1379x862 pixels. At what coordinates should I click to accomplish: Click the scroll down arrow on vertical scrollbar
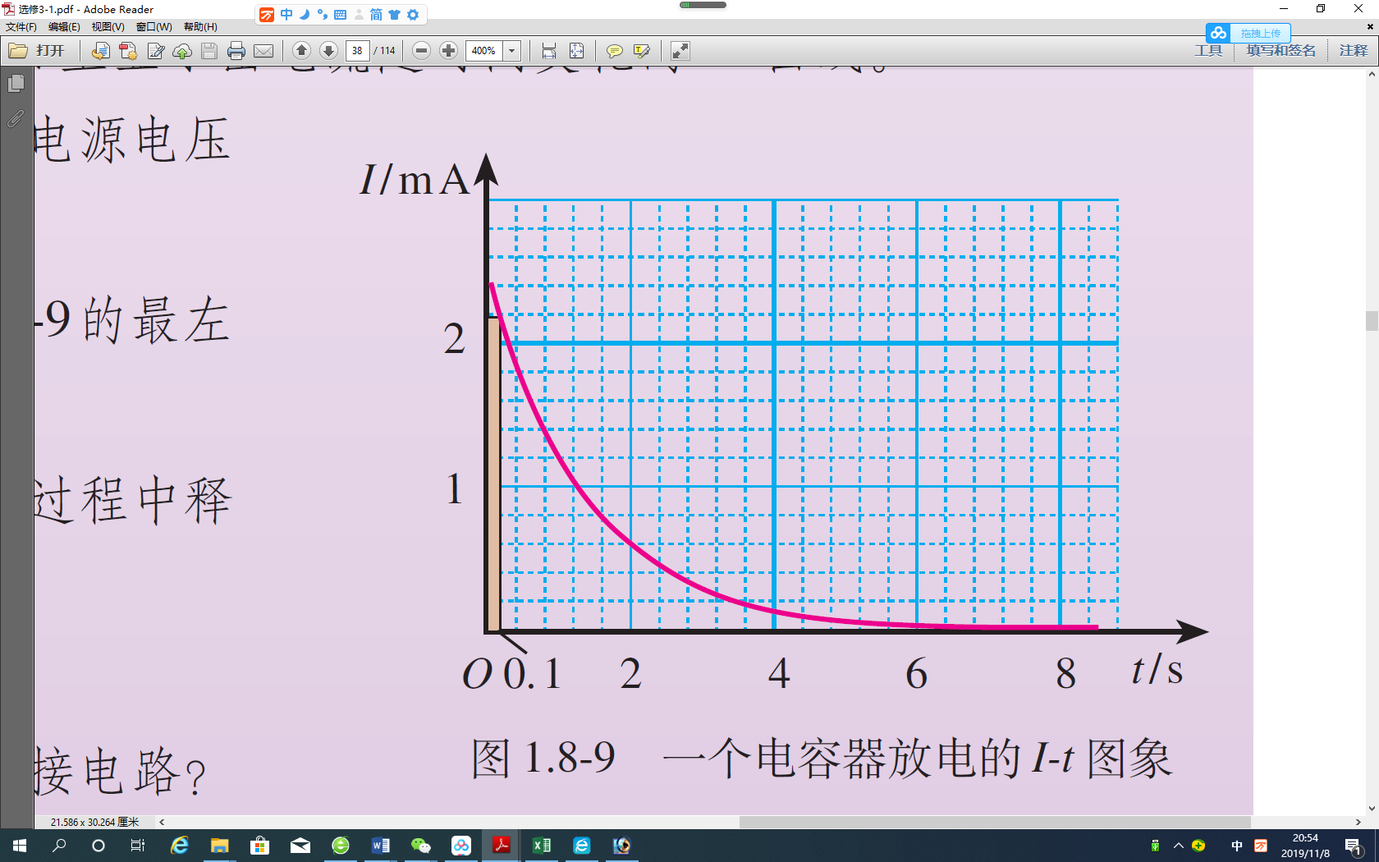1372,809
